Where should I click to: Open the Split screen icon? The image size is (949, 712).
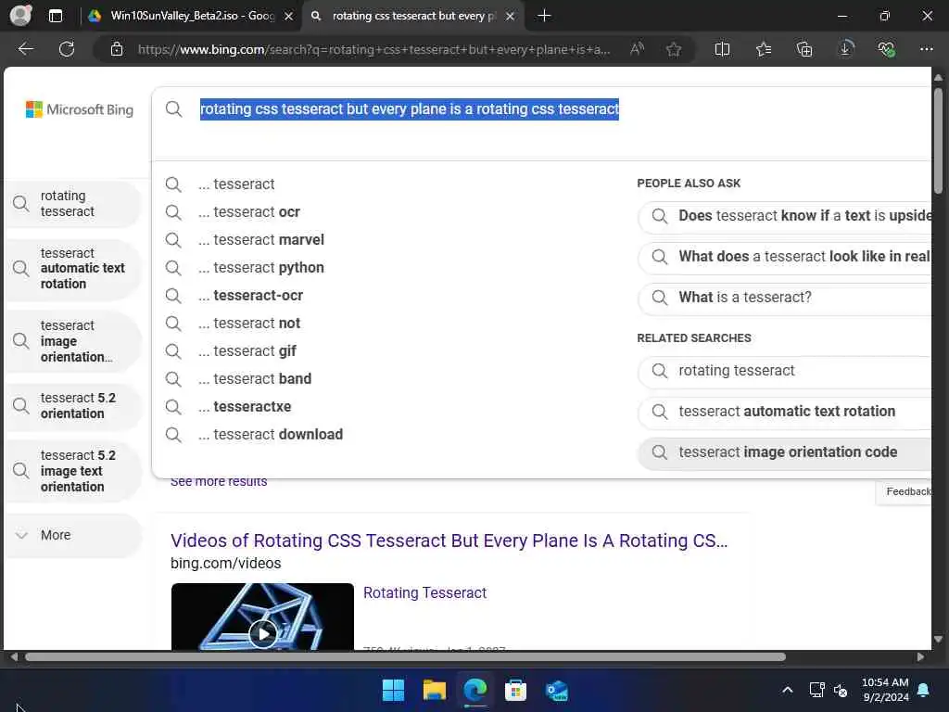722,49
